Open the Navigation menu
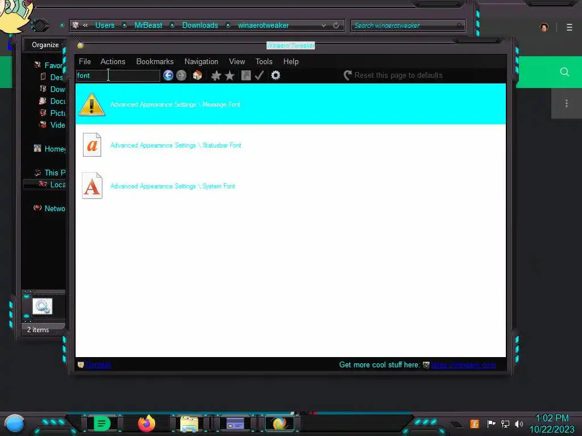This screenshot has width=582, height=436. click(201, 61)
